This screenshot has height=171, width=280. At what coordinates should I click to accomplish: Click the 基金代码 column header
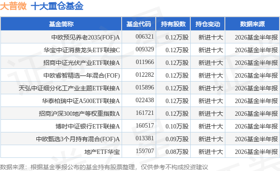point(139,24)
